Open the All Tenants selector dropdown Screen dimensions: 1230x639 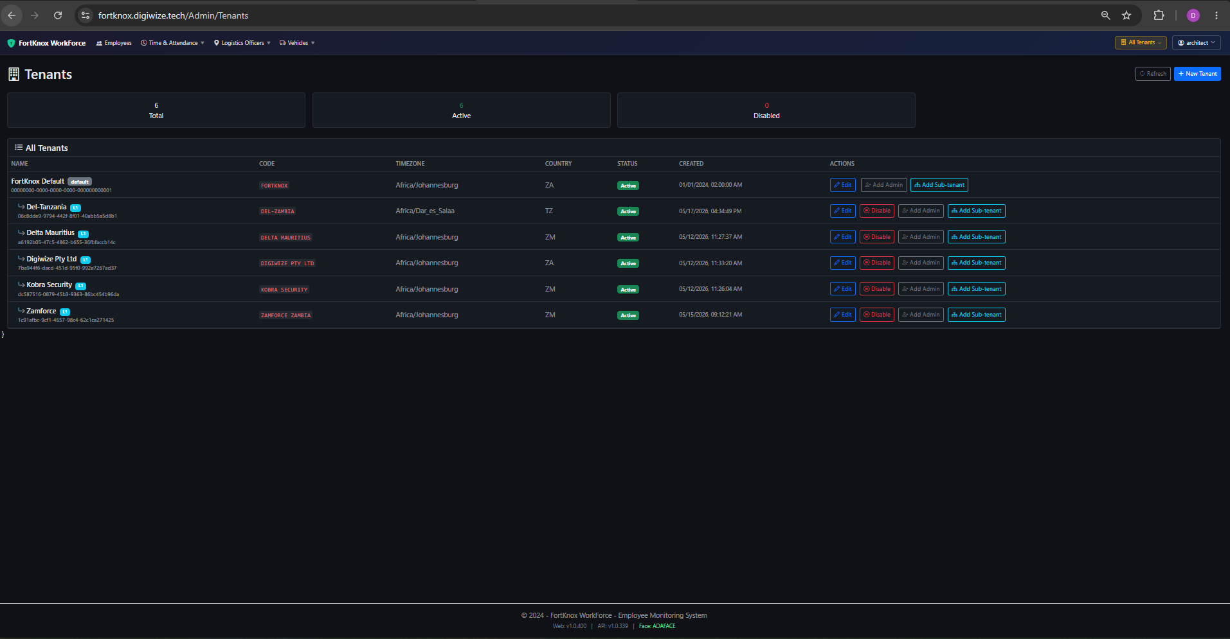tap(1141, 42)
